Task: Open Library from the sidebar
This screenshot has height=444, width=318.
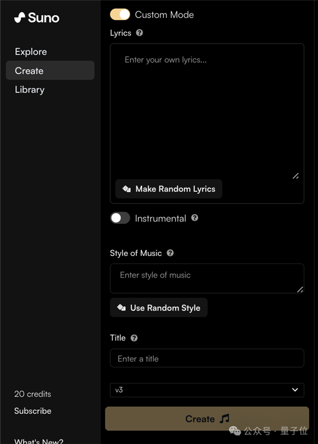Action: 30,90
